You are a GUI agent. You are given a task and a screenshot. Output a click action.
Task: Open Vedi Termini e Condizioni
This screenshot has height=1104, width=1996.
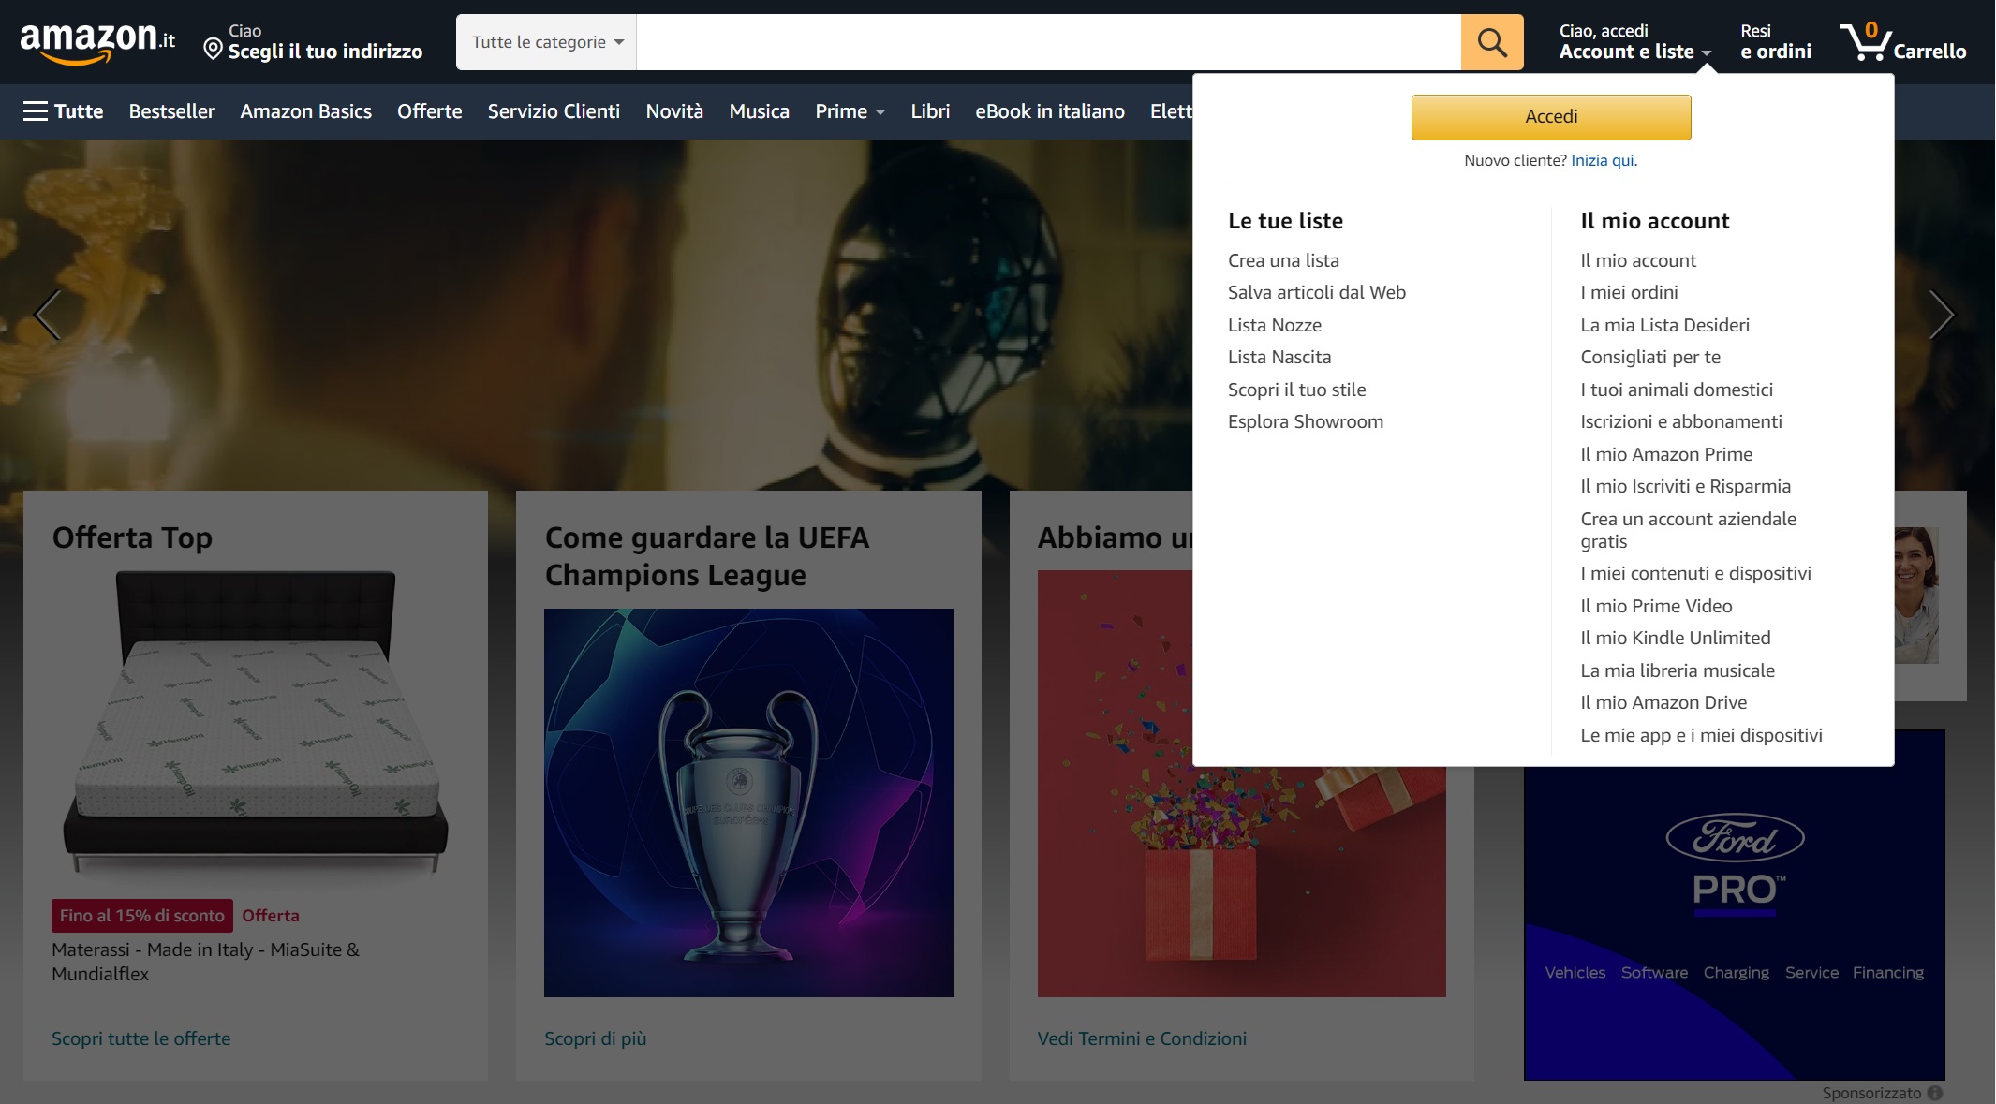pos(1142,1038)
